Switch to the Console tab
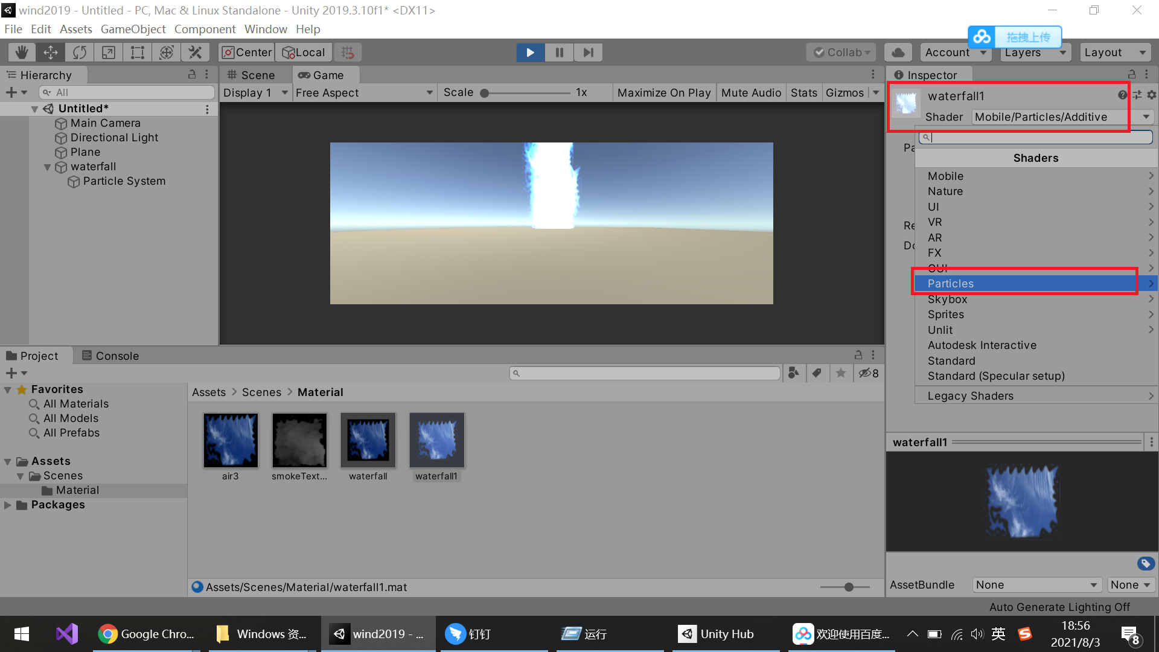Image resolution: width=1159 pixels, height=652 pixels. (x=110, y=356)
